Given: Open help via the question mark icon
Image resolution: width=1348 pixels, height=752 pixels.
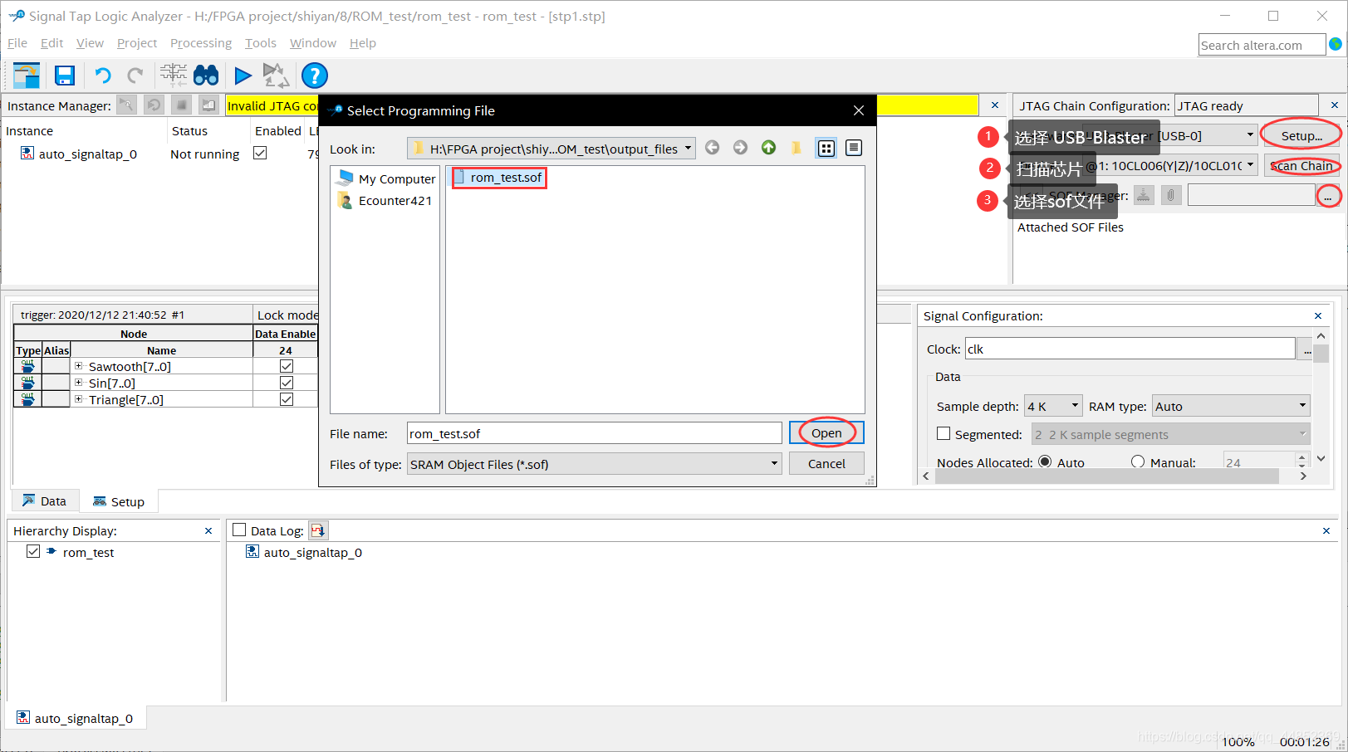Looking at the screenshot, I should click(314, 76).
